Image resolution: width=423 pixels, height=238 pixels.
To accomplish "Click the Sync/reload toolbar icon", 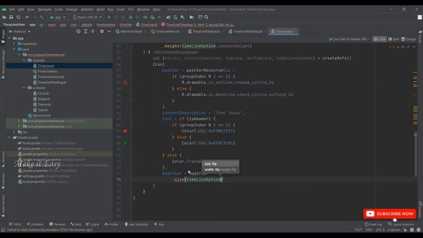I will pos(19,17).
